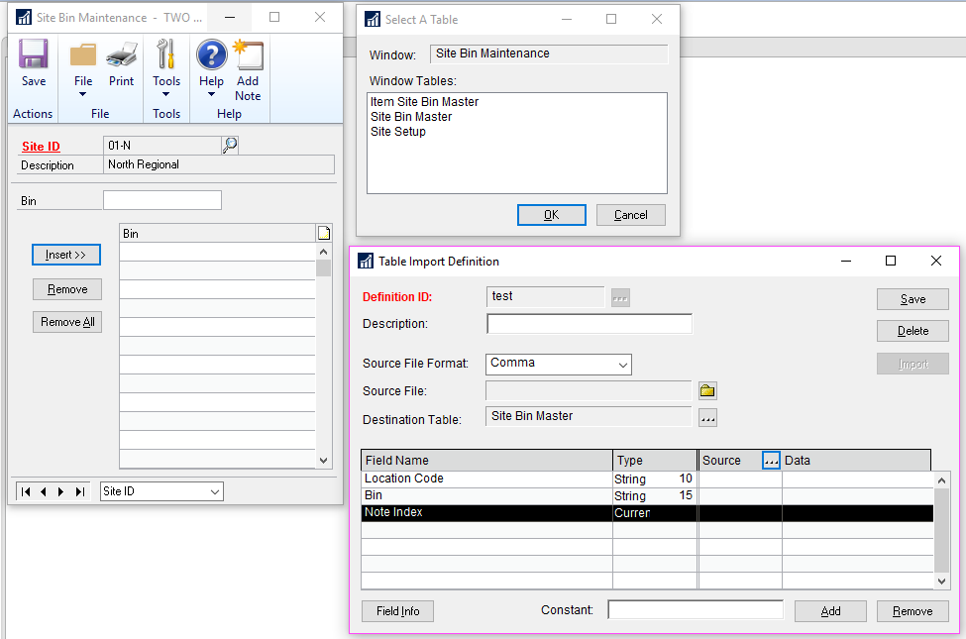The image size is (966, 639).
Task: Open the Site ID sort-by dropdown
Action: pyautogui.click(x=161, y=491)
